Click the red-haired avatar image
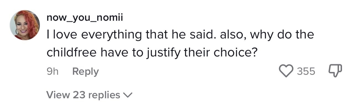Viewport: 355px width, 108px height. (25, 25)
